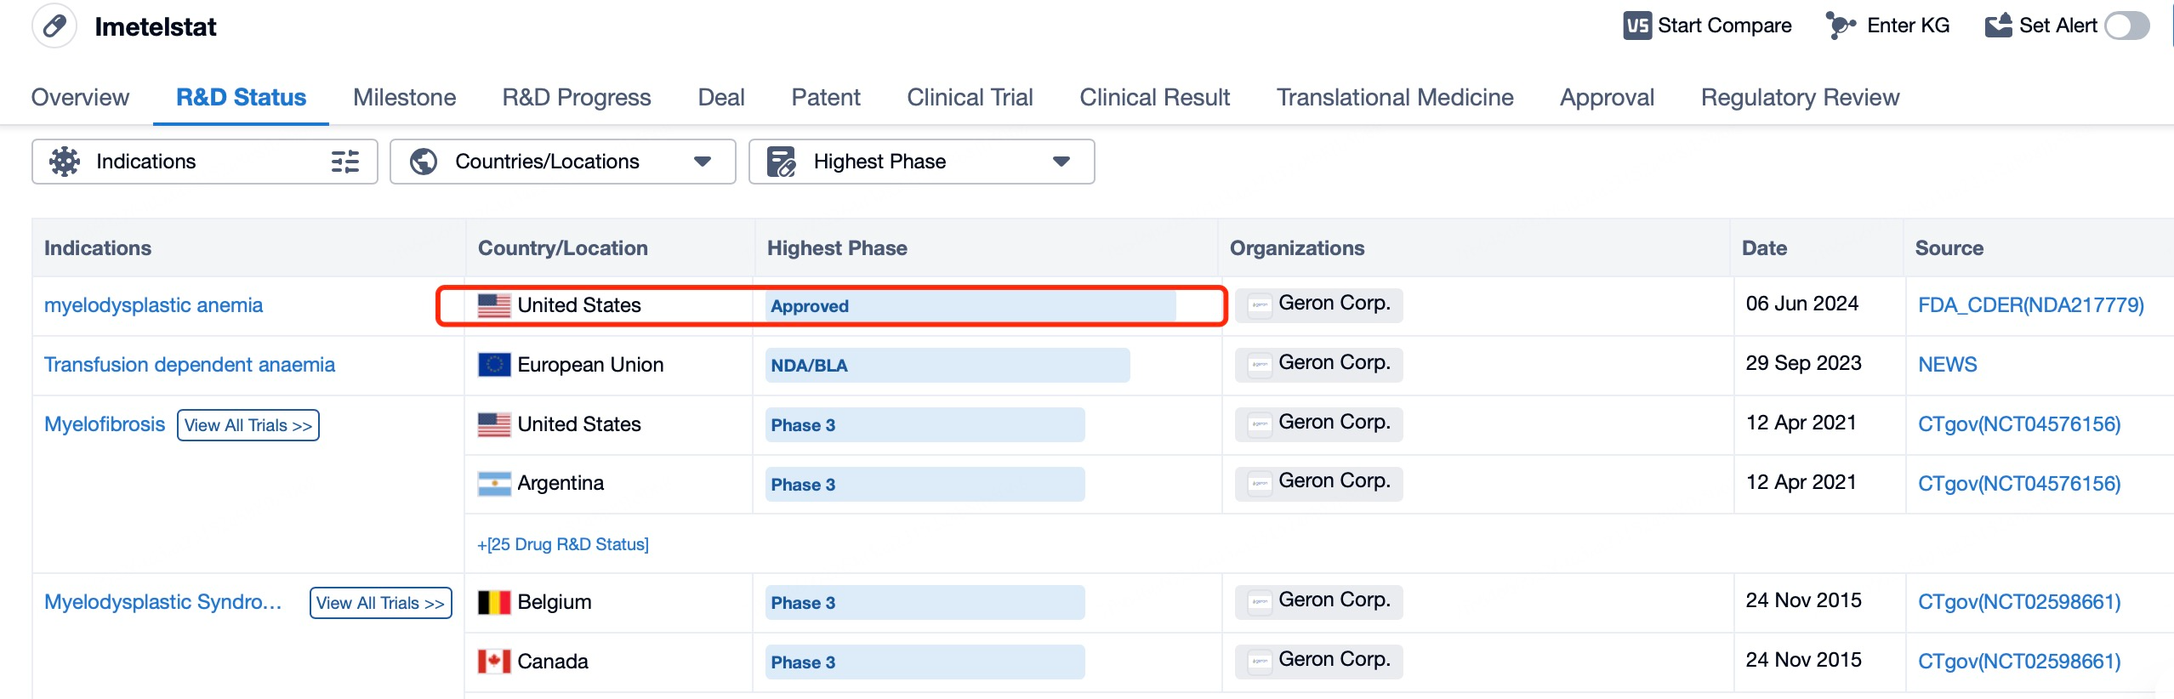Click the Indications virus icon
Image resolution: width=2174 pixels, height=699 pixels.
(65, 162)
